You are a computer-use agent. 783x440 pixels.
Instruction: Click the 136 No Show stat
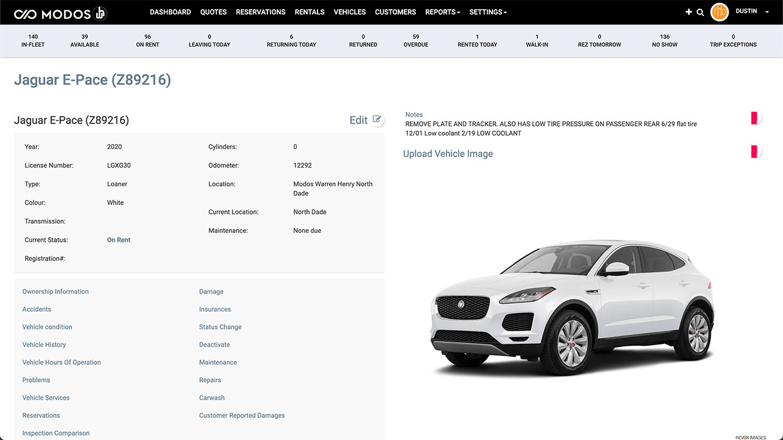click(x=664, y=40)
